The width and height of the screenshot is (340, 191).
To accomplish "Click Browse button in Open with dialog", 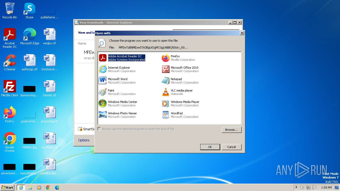I will tap(231, 130).
